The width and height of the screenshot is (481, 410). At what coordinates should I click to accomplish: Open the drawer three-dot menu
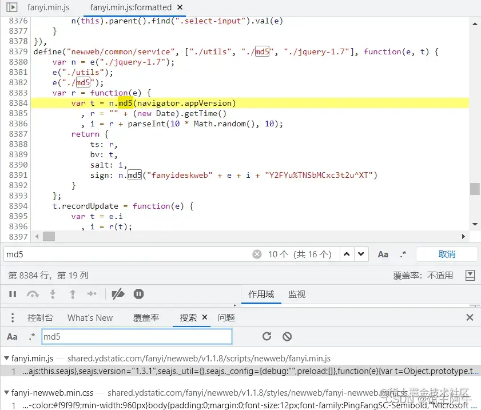pos(13,318)
